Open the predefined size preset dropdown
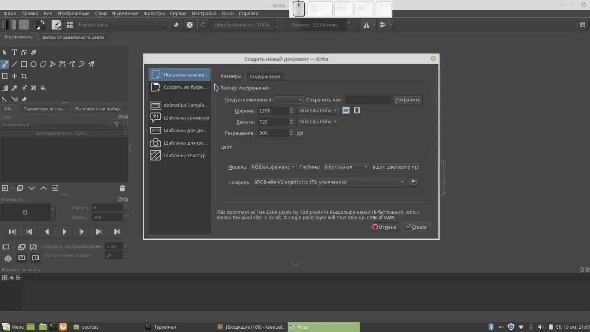The width and height of the screenshot is (590, 332). (x=289, y=100)
